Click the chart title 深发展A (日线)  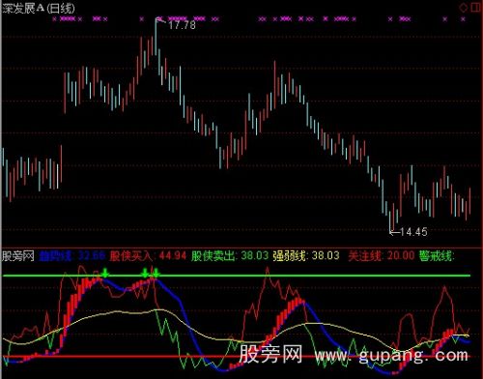[39, 9]
